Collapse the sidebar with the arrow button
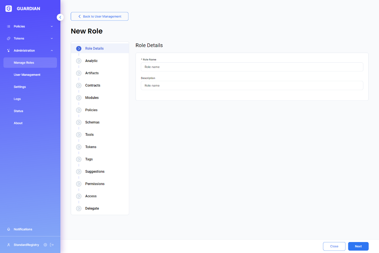Viewport: 379px width, 253px height. click(60, 17)
